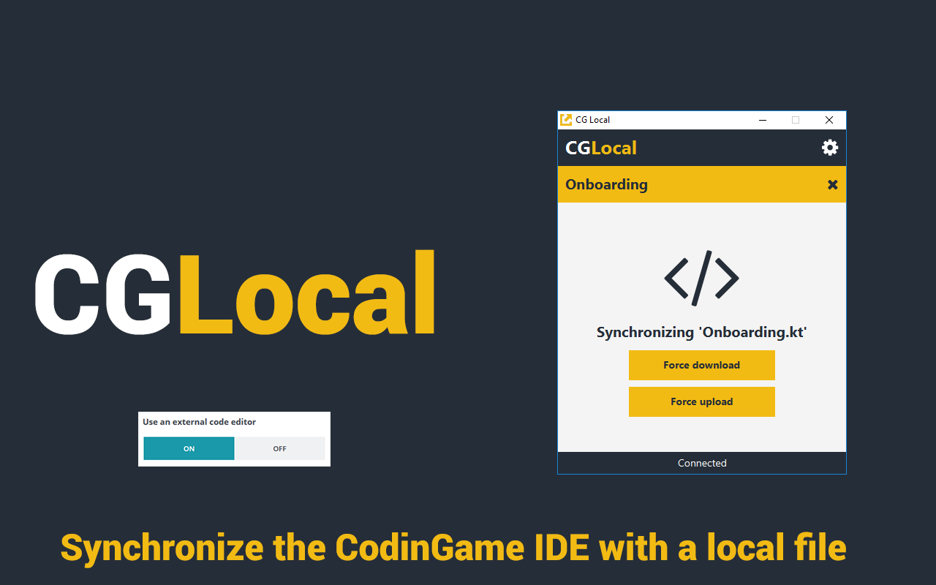Click the large CGLocal banner logo
Screen dimensions: 936x585
235,292
